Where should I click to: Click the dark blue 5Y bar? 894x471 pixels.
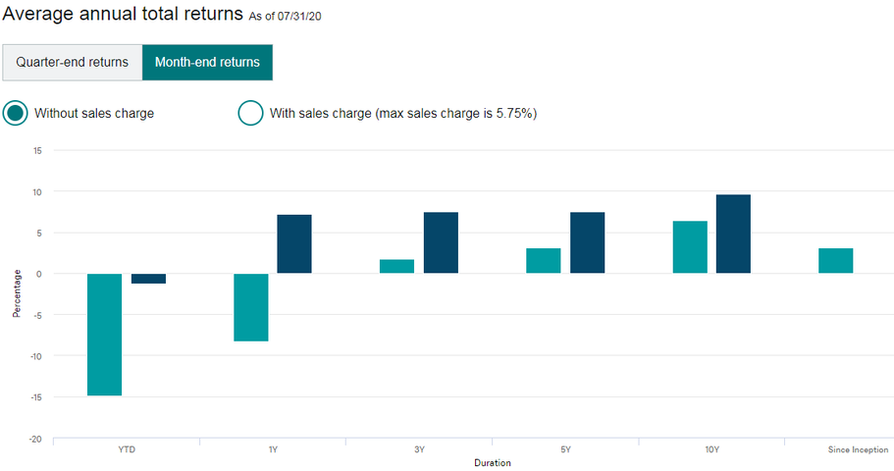587,242
